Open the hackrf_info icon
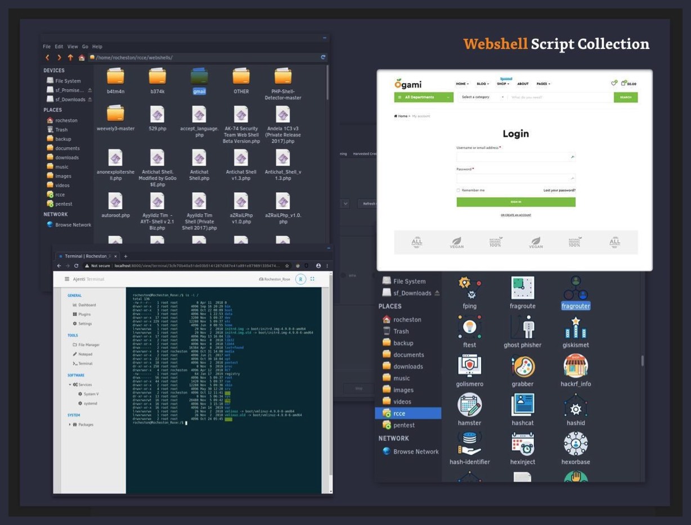This screenshot has width=691, height=525. click(576, 366)
